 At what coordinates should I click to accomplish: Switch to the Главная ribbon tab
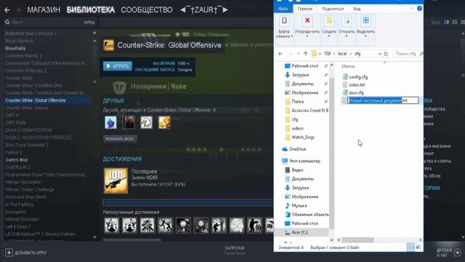pyautogui.click(x=305, y=9)
